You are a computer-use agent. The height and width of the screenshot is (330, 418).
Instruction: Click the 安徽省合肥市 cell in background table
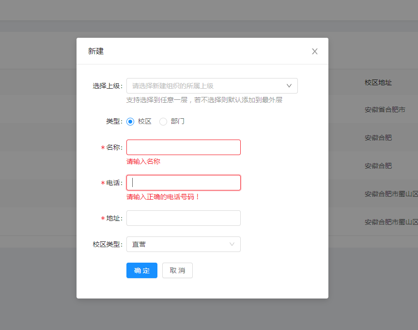coord(385,110)
